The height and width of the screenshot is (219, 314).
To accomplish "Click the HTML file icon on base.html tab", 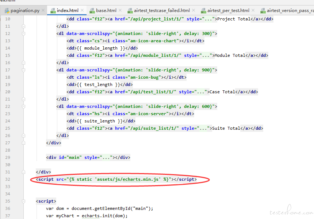I will (92, 11).
